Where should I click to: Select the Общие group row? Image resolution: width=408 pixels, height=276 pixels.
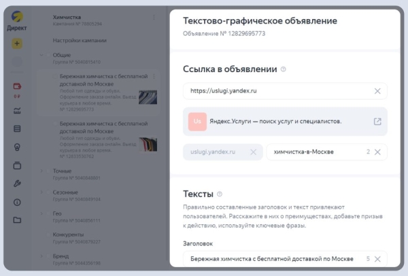[99, 58]
